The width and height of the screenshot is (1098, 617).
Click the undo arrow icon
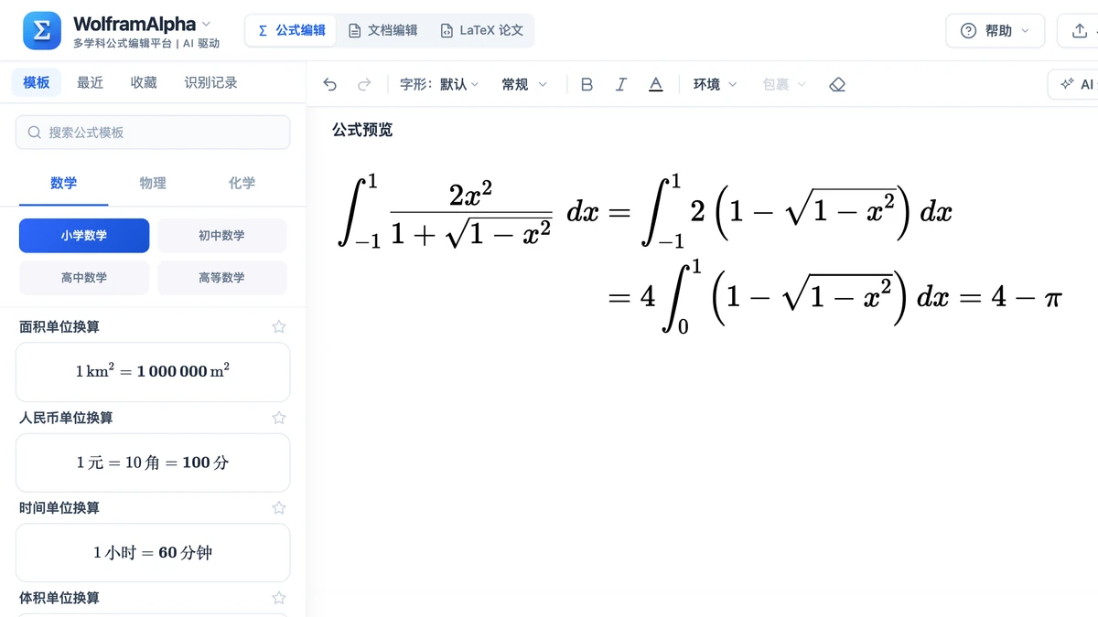click(330, 84)
